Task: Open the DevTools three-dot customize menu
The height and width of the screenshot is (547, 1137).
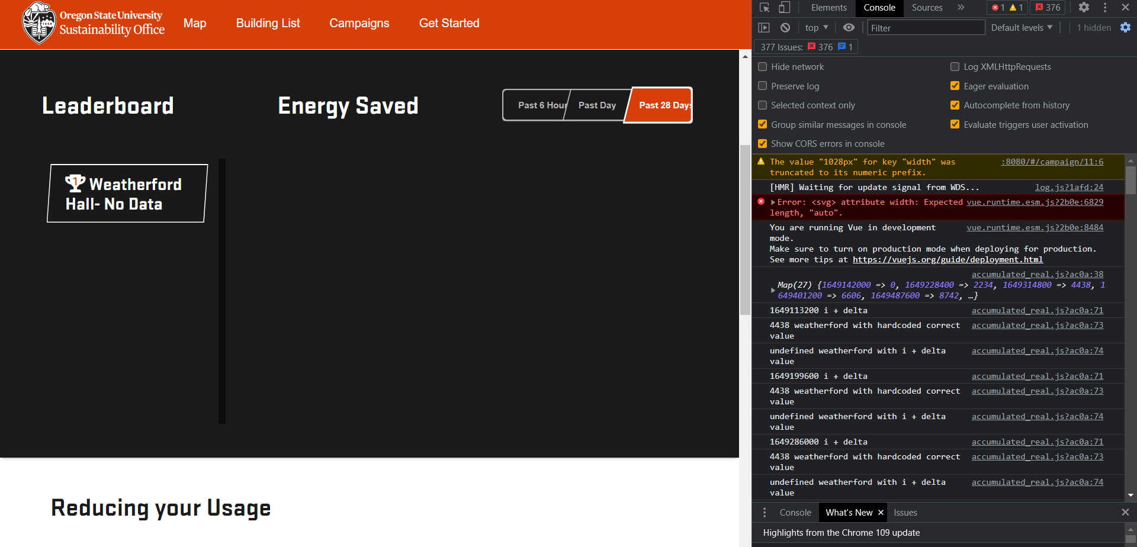Action: click(1105, 8)
